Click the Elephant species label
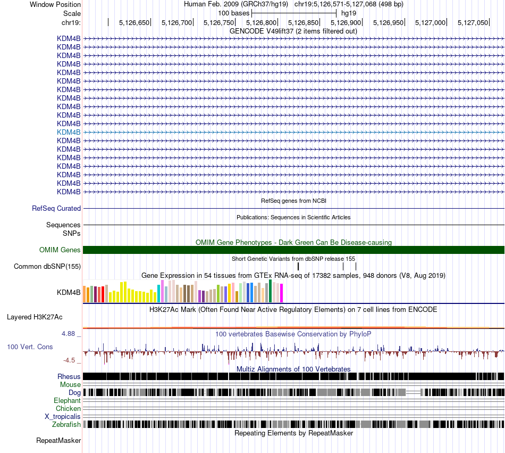Viewport: 505px width, 453px height. click(67, 400)
